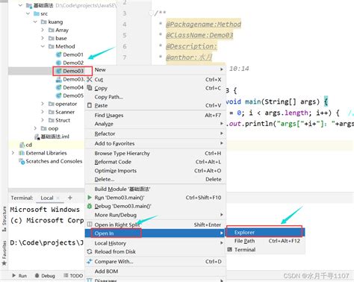Collapse the src folder node

28,13
